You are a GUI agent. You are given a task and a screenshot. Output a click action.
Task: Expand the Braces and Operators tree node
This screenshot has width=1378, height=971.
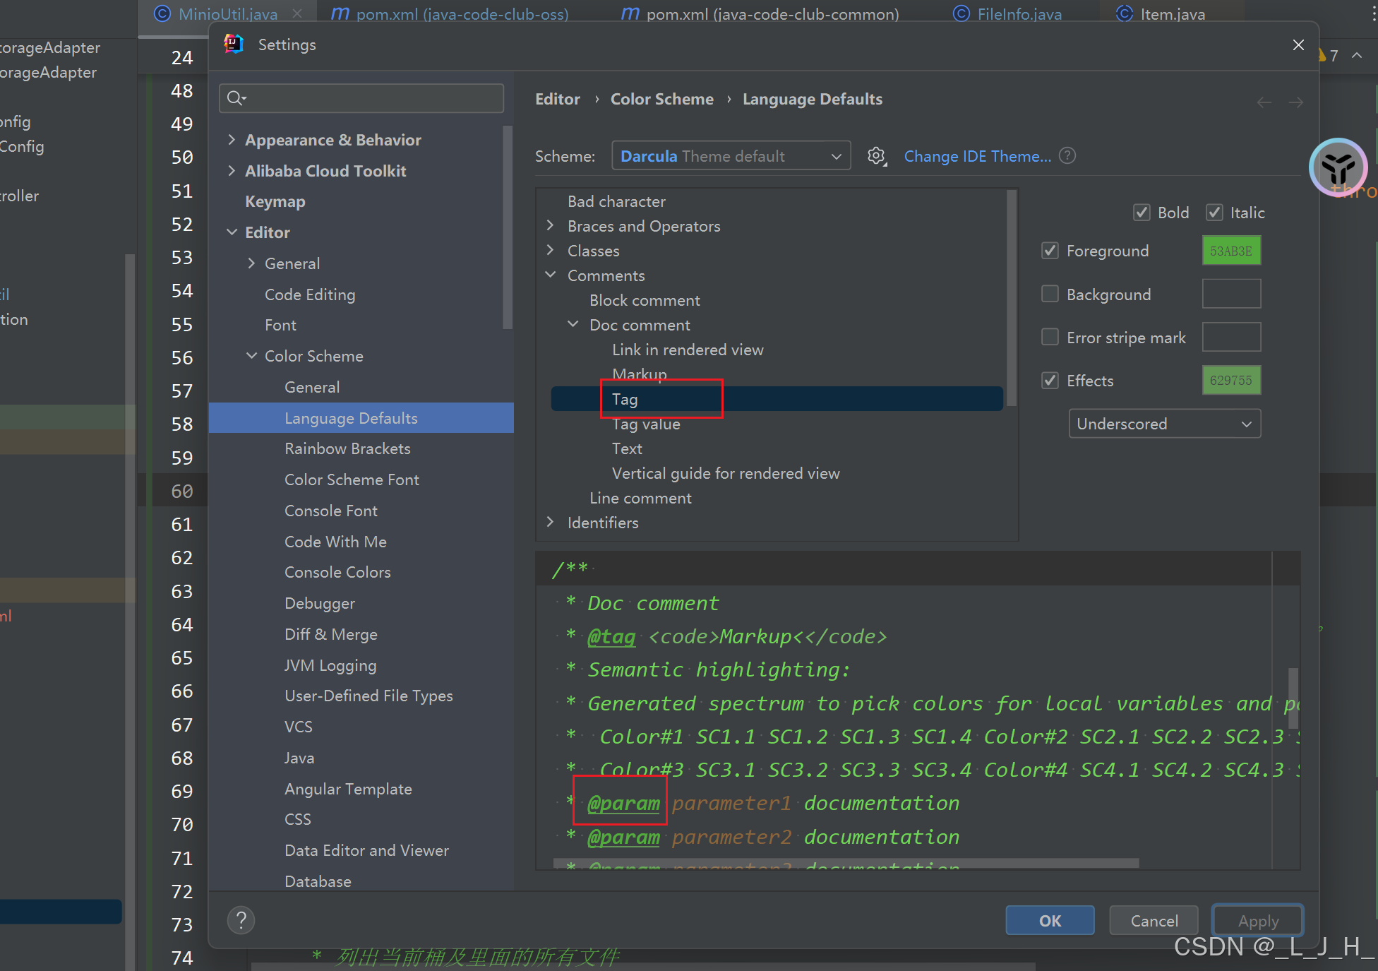pyautogui.click(x=551, y=226)
